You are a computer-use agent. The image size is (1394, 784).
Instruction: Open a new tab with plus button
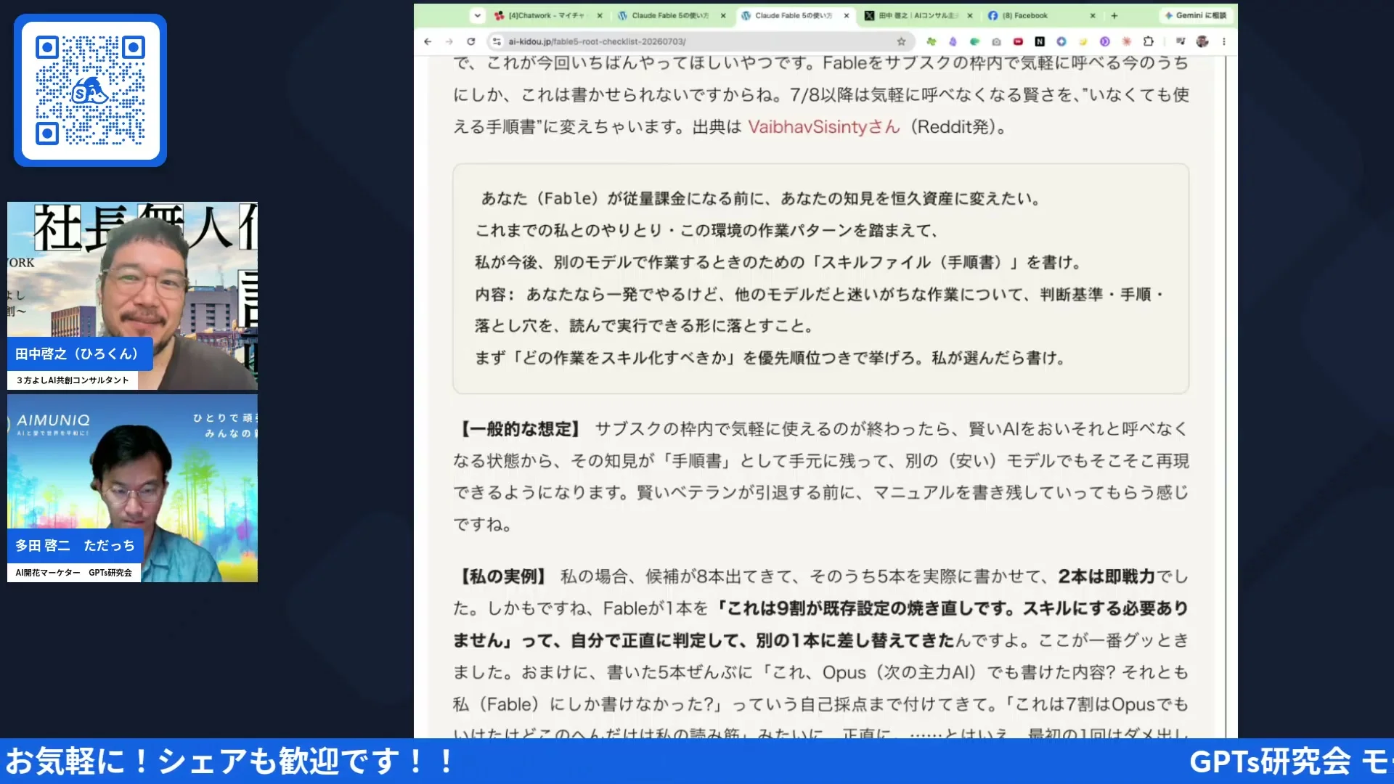click(1114, 15)
